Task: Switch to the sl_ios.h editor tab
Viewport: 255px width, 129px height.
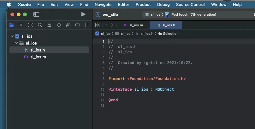Action: [166, 25]
